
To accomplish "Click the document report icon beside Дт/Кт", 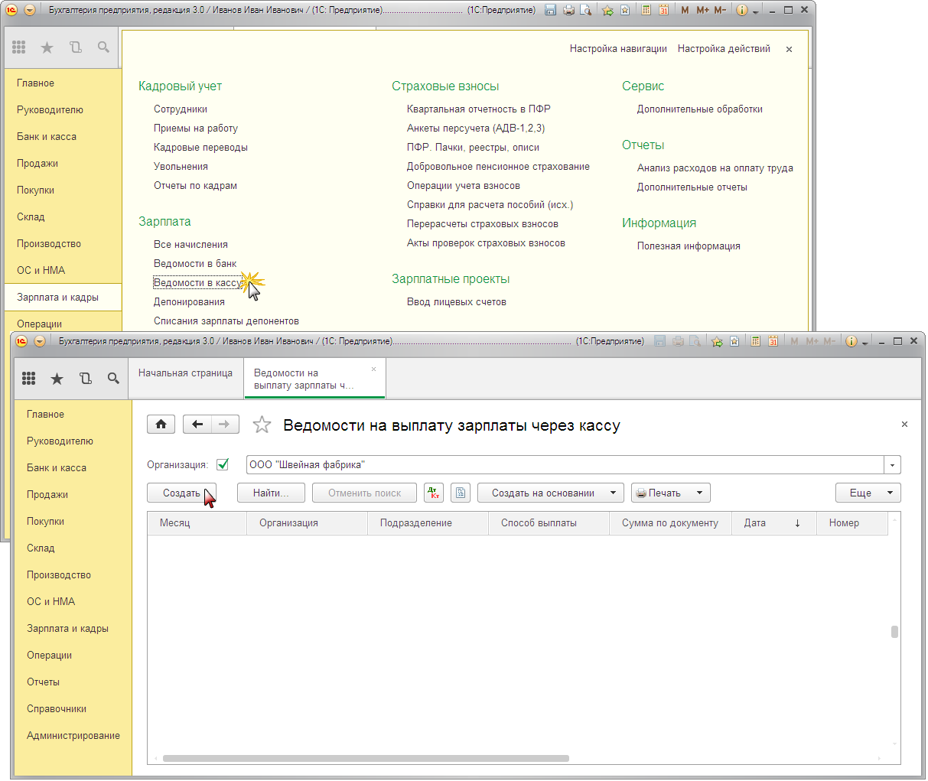I will [x=461, y=493].
